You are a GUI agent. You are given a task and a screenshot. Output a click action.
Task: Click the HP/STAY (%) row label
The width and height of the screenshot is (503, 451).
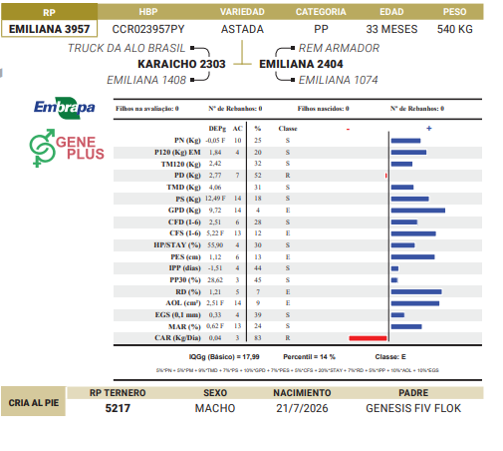point(177,245)
